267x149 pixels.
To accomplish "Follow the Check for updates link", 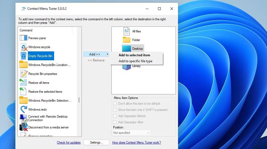I will [68, 143].
